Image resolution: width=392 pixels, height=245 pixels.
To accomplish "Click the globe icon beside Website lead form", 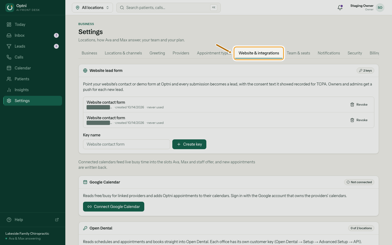I will tap(85, 71).
